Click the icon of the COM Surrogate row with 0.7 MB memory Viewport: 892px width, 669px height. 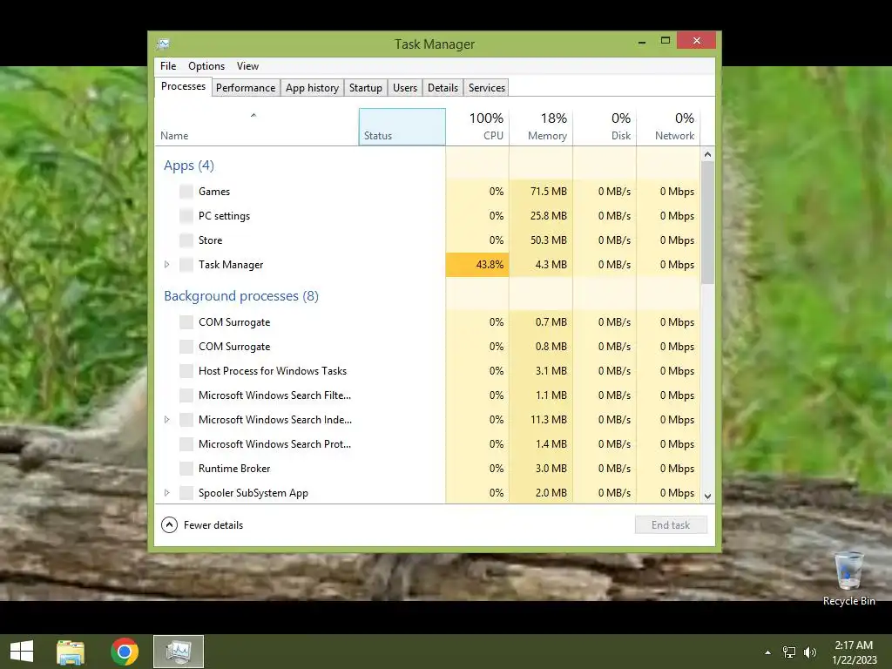click(186, 322)
